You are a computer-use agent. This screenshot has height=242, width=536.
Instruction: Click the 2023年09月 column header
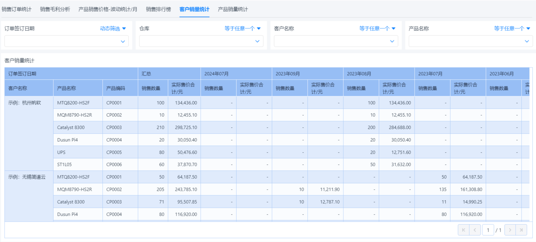(308, 74)
